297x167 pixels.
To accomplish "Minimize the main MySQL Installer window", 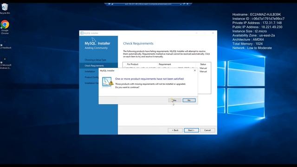I will point(196,33).
